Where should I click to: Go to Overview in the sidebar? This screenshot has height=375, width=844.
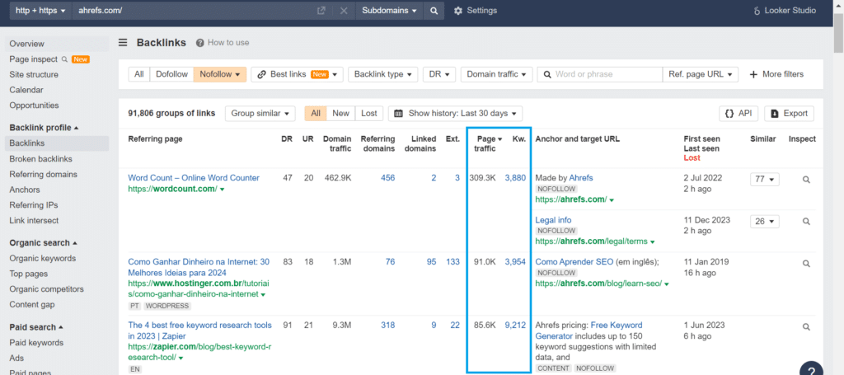coord(27,44)
